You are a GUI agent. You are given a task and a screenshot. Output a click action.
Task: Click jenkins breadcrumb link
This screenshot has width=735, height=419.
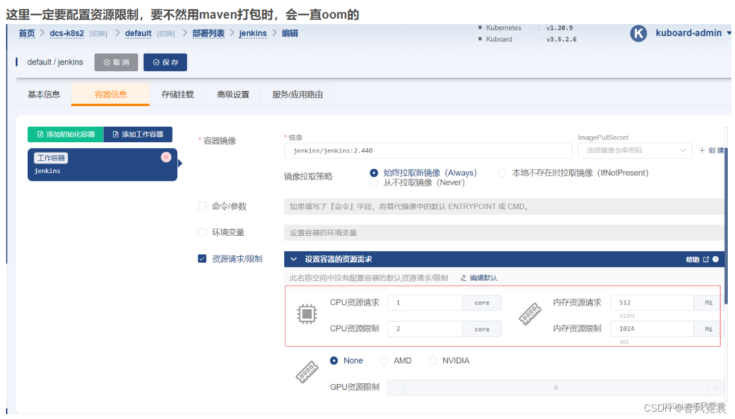point(253,33)
